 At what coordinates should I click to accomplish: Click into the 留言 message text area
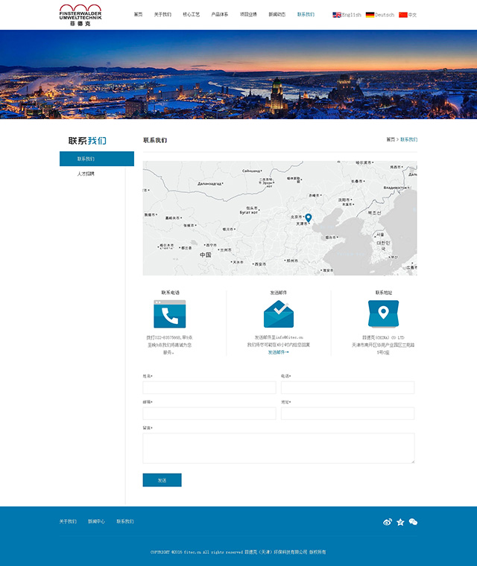[x=278, y=448]
